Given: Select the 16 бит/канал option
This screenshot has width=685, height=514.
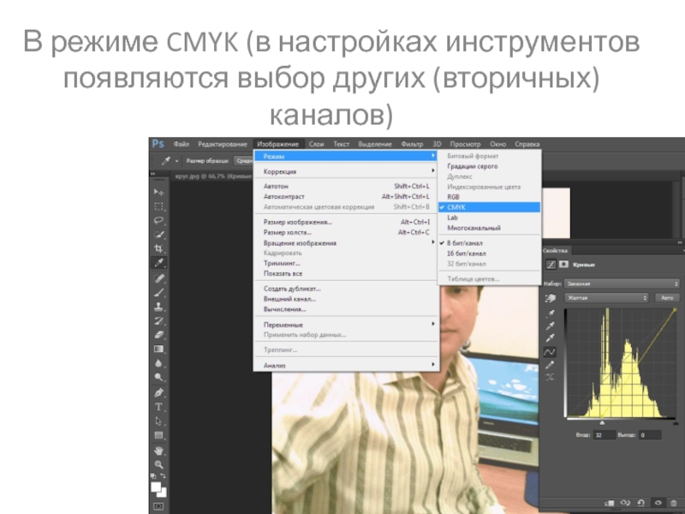Looking at the screenshot, I should tap(489, 254).
